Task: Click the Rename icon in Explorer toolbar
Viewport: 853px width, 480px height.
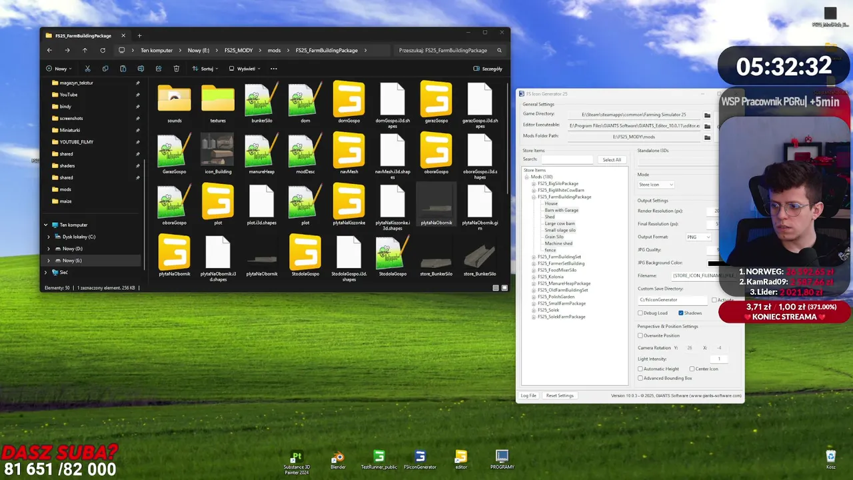Action: [141, 69]
